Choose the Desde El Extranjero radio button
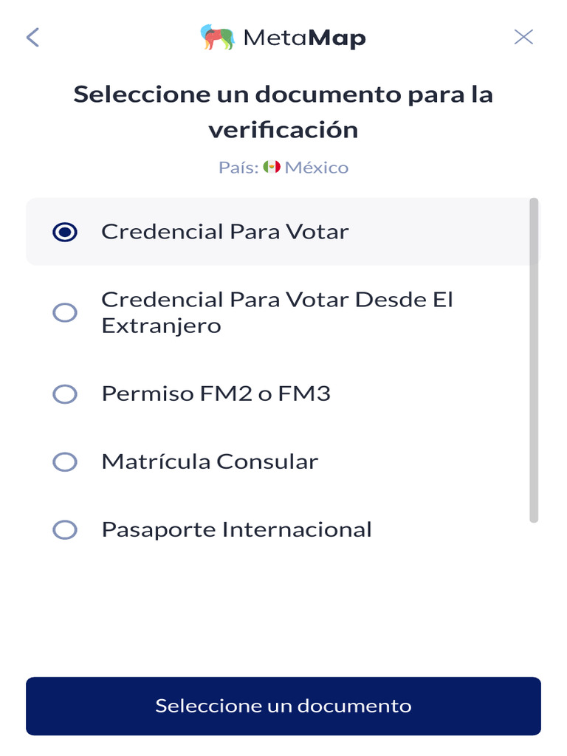 [x=65, y=312]
